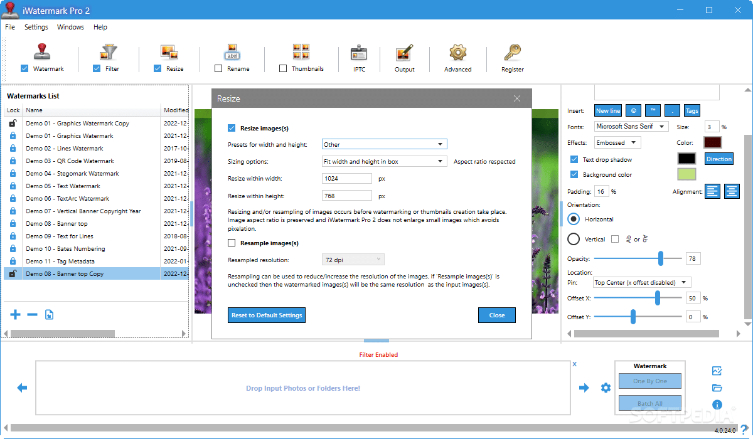This screenshot has width=753, height=439.
Task: Enable Resample images(s) checkbox
Action: click(232, 243)
